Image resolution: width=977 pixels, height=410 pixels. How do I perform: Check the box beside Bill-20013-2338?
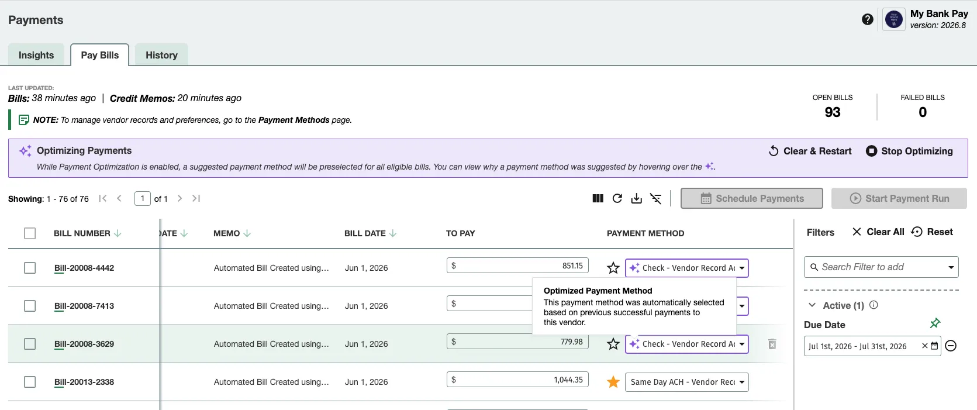pyautogui.click(x=30, y=382)
